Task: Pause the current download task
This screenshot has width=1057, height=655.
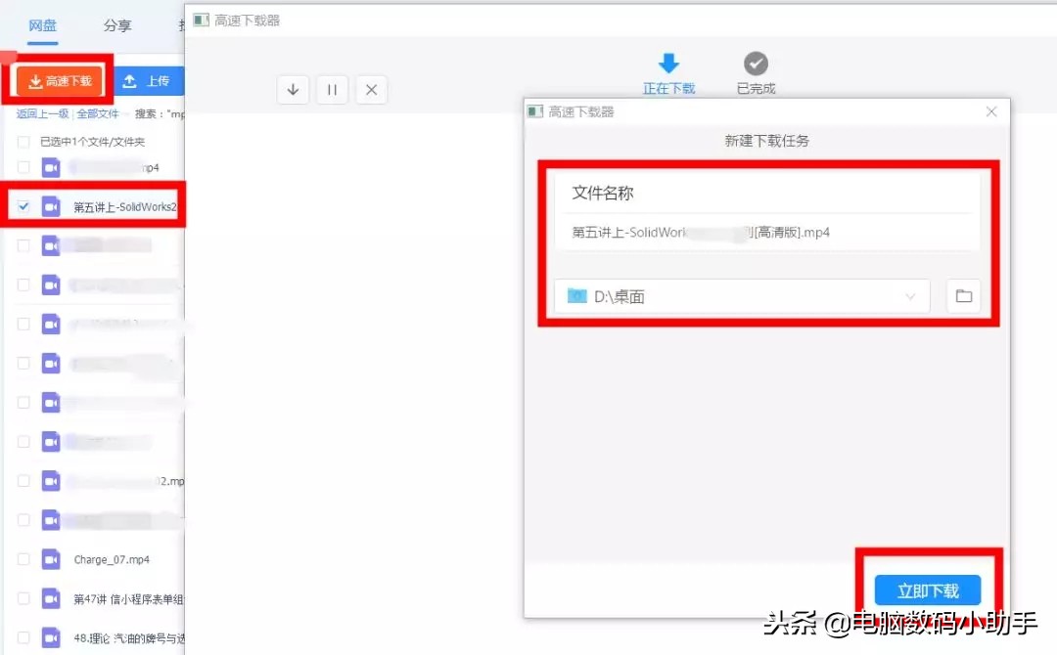Action: click(332, 89)
